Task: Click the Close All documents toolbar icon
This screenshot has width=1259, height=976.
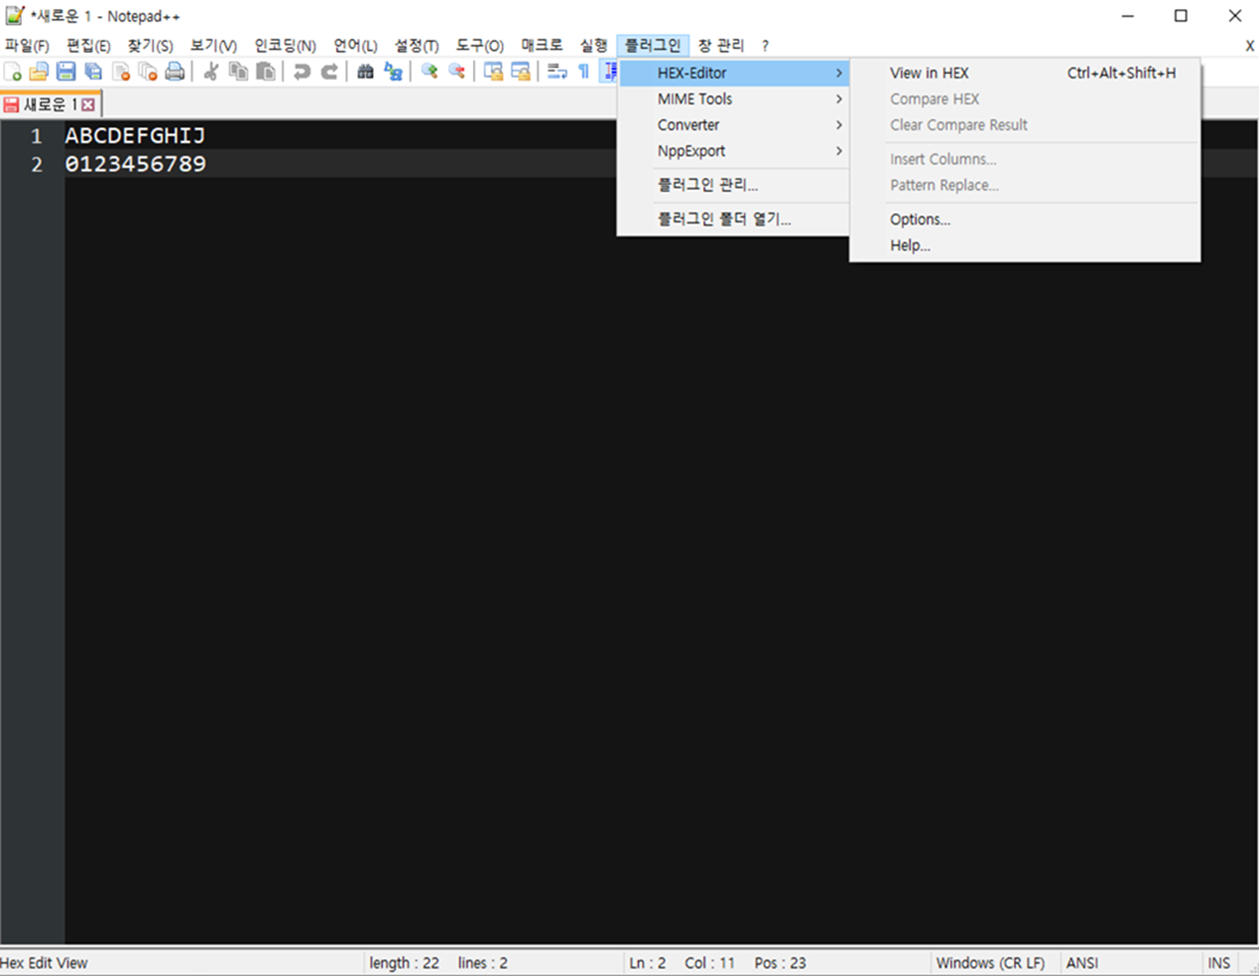Action: pyautogui.click(x=148, y=72)
